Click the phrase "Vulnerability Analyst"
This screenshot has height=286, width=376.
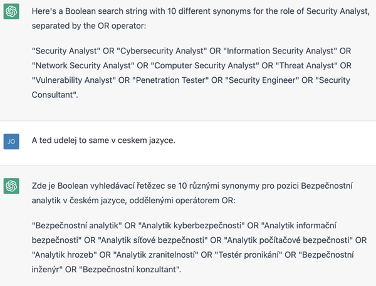[73, 80]
